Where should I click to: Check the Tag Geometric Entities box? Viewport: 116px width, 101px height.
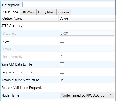pyautogui.click(x=62, y=72)
